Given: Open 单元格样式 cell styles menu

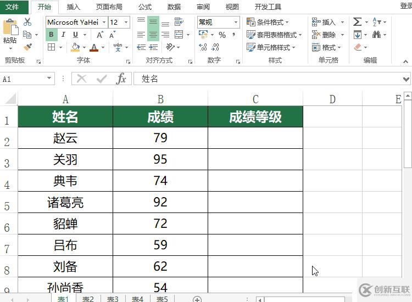Looking at the screenshot, I should [x=271, y=47].
